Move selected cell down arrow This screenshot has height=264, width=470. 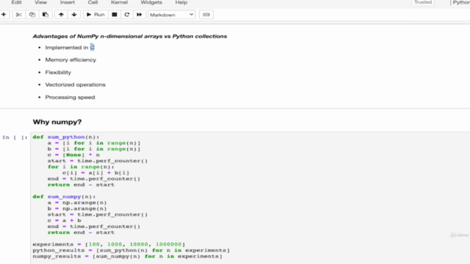point(74,15)
